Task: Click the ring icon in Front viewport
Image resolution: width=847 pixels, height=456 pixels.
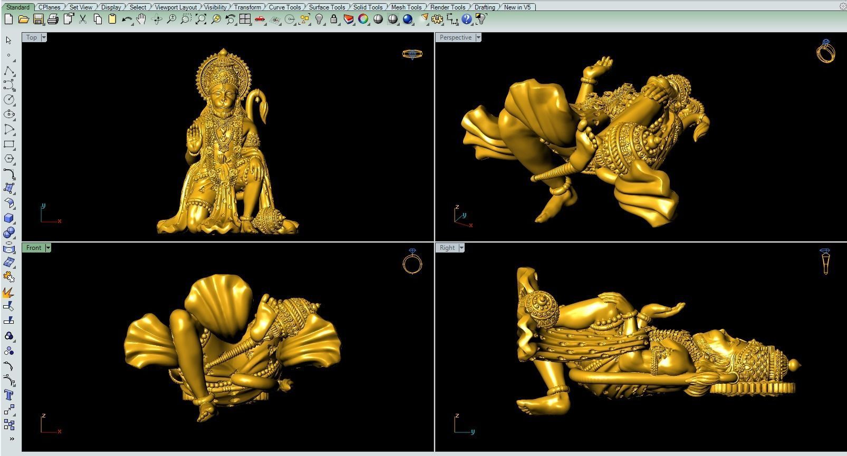Action: click(x=412, y=261)
